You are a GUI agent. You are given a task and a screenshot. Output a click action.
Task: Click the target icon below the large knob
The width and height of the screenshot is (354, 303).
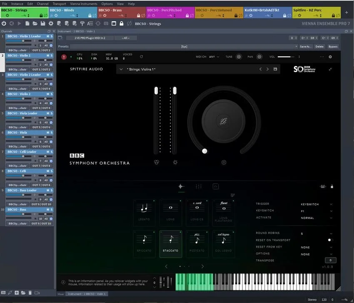pyautogui.click(x=224, y=162)
